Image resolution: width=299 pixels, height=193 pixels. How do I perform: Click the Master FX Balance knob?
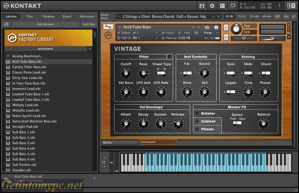pyautogui.click(x=264, y=123)
